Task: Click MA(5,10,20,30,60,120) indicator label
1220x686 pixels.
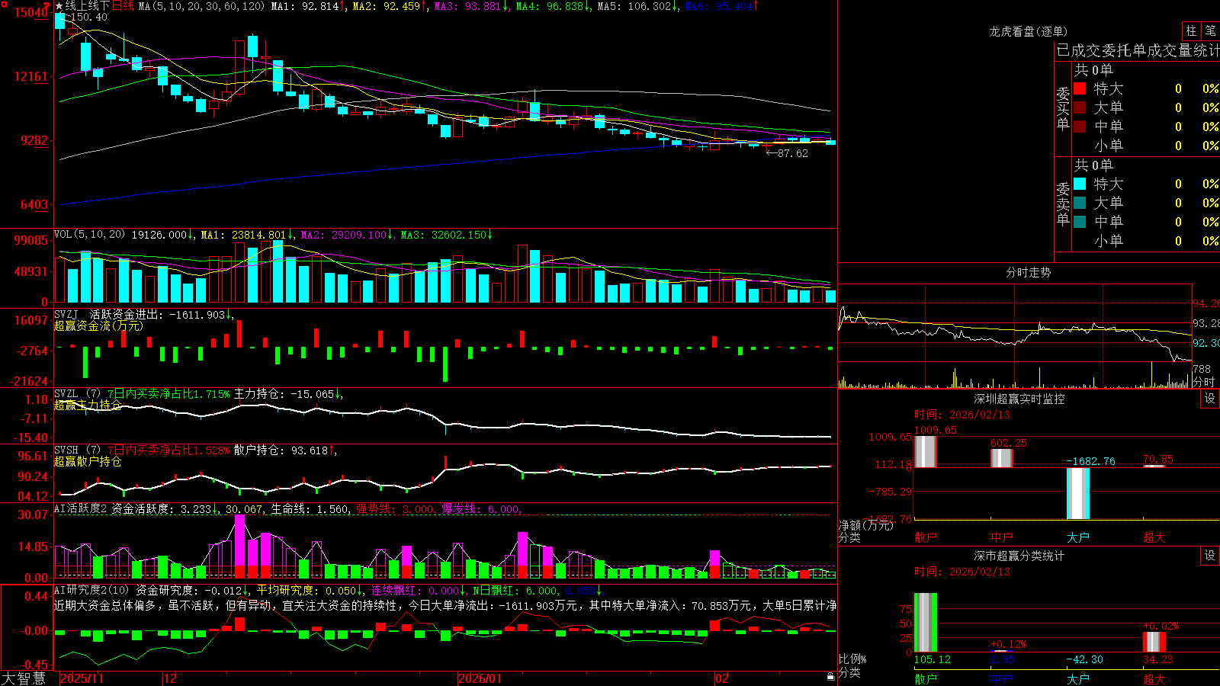Action: (x=202, y=6)
